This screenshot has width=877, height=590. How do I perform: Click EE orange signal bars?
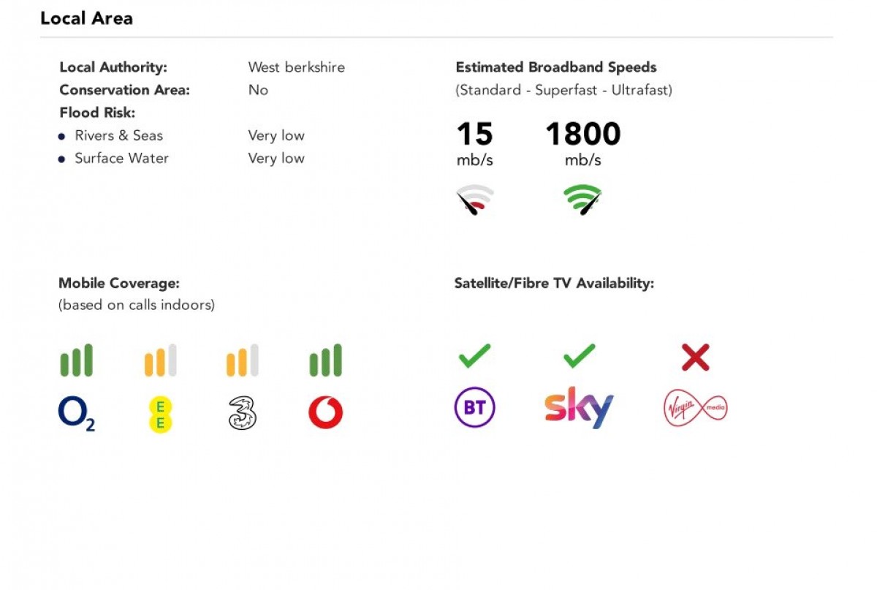tap(160, 360)
